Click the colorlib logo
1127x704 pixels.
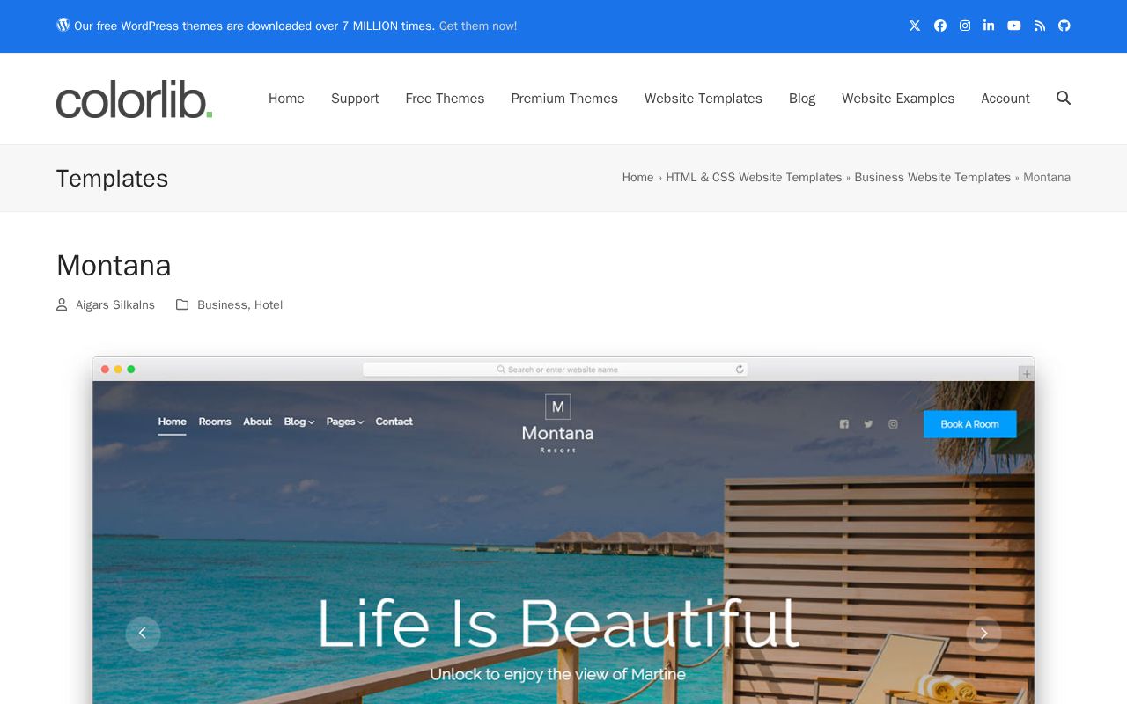click(x=134, y=99)
